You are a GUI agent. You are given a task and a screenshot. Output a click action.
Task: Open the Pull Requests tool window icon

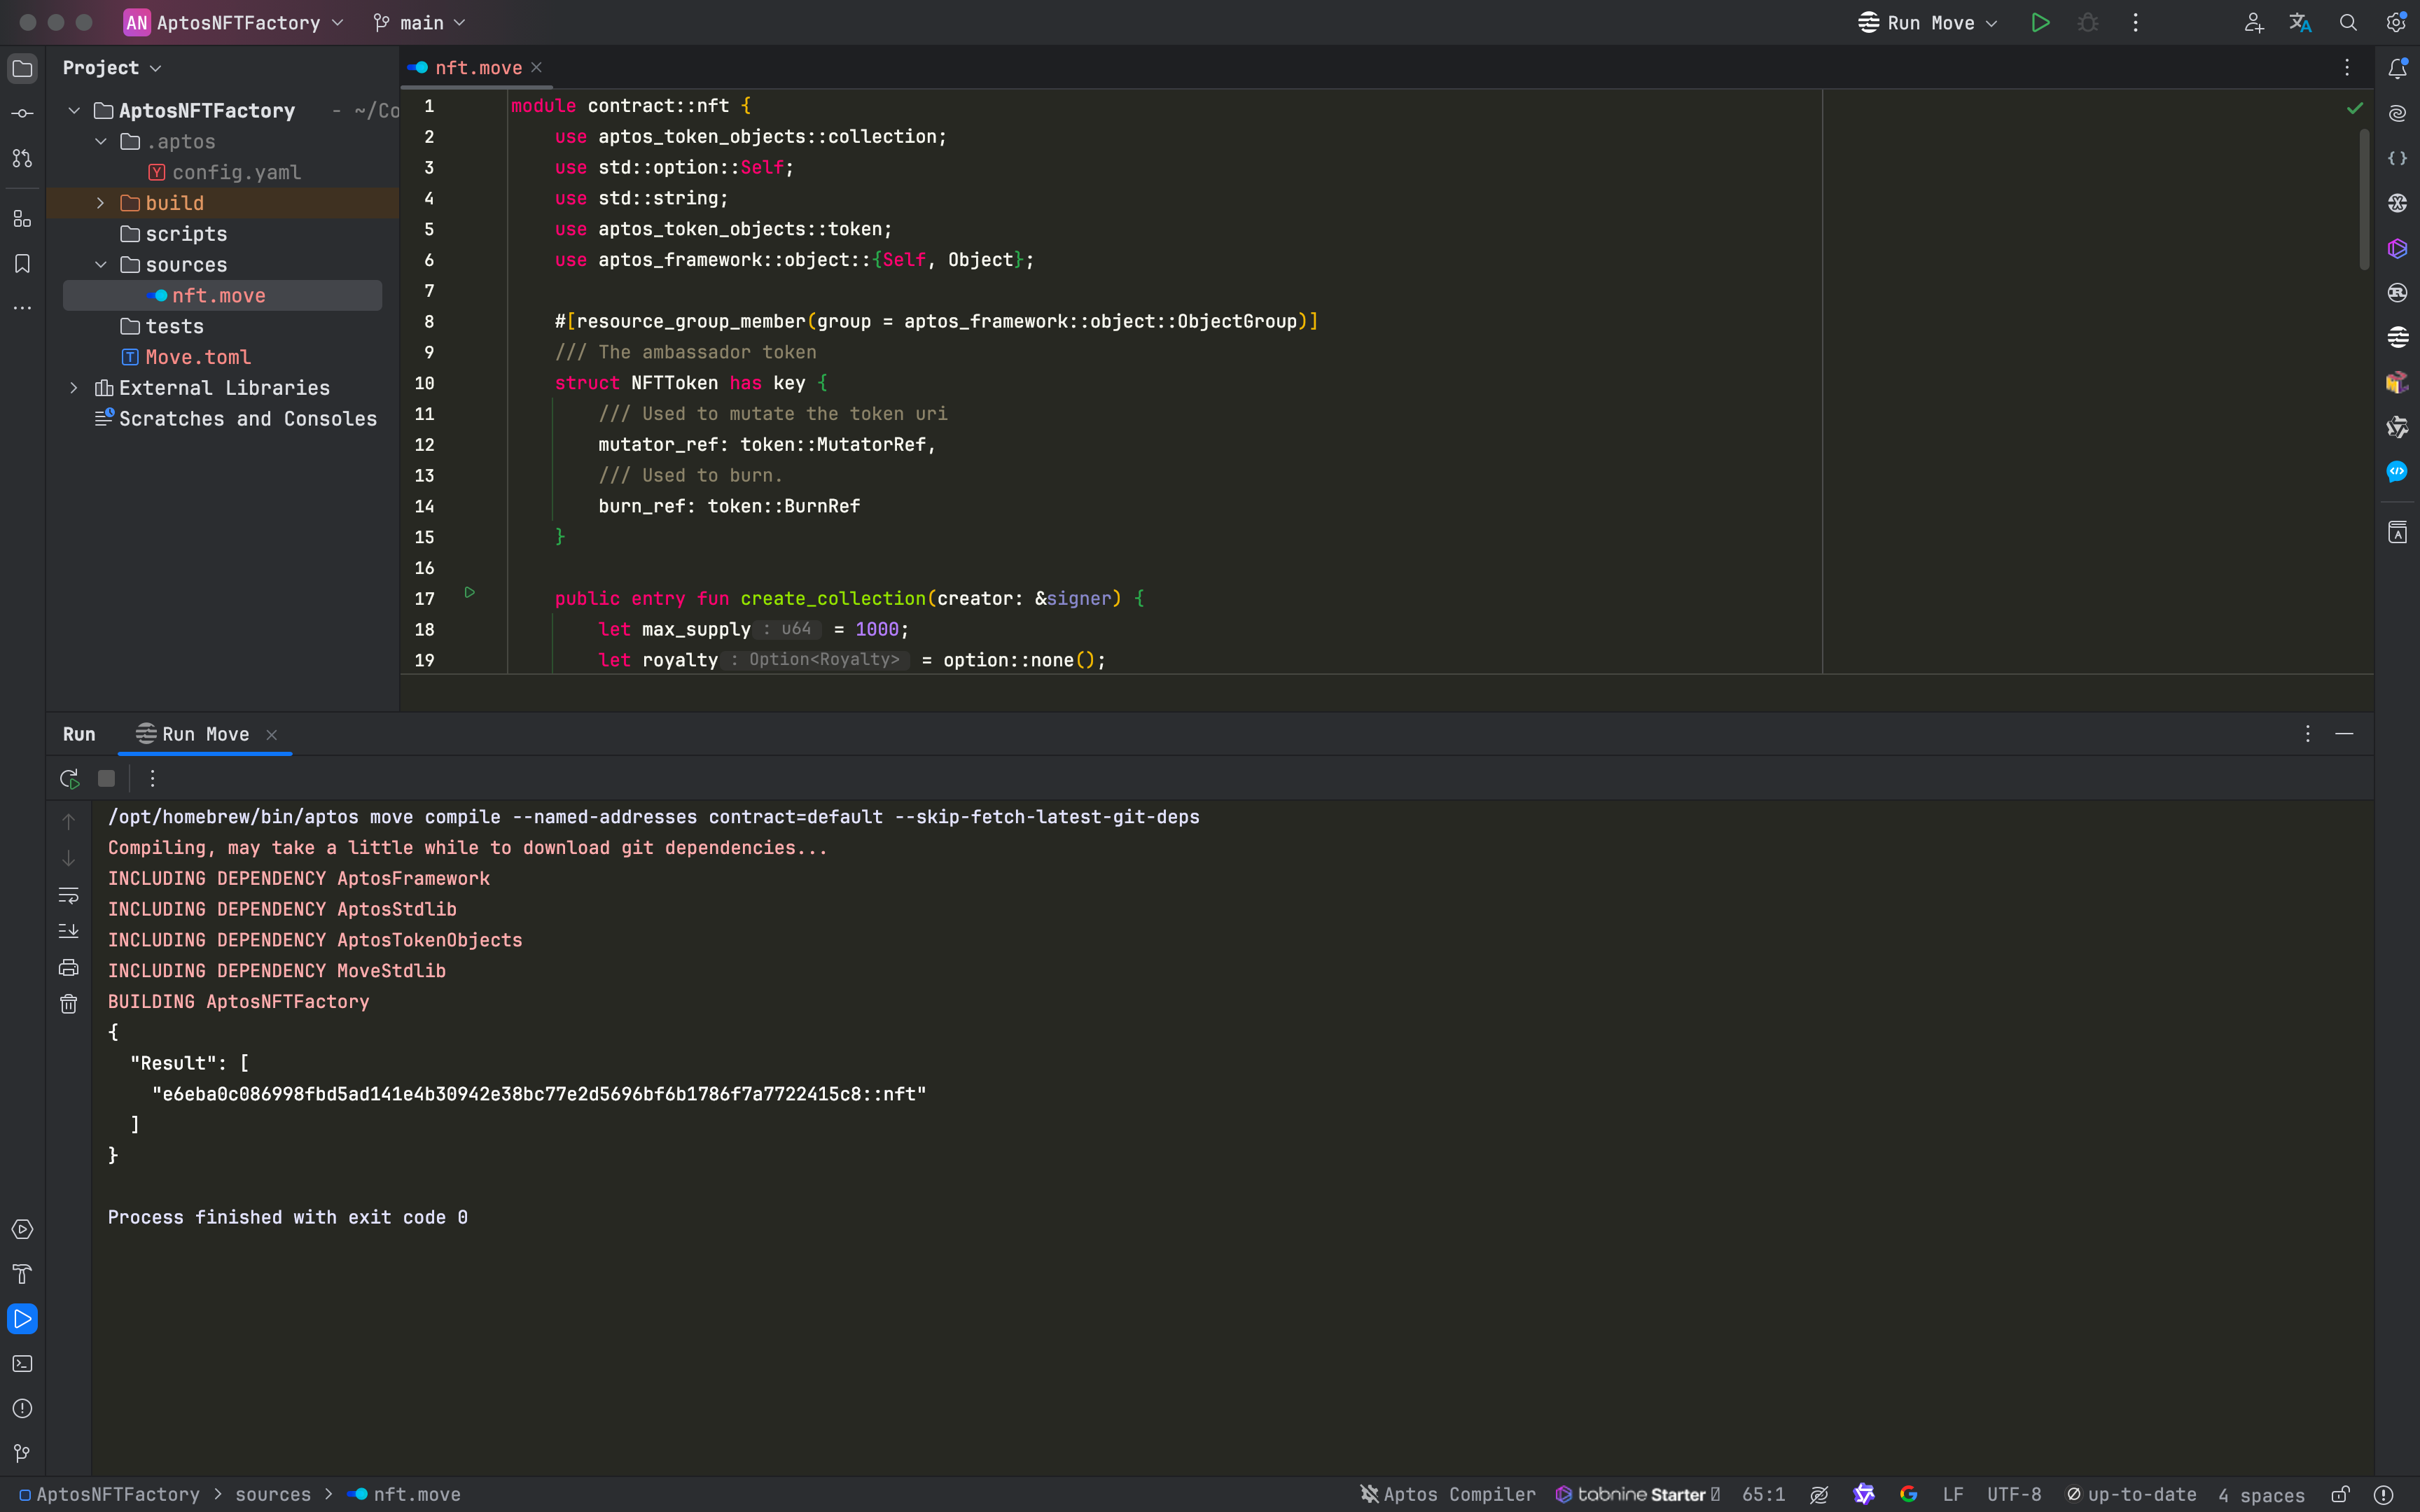(x=22, y=158)
